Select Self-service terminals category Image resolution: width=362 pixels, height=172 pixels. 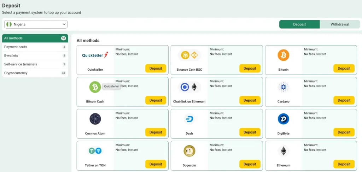[x=35, y=64]
